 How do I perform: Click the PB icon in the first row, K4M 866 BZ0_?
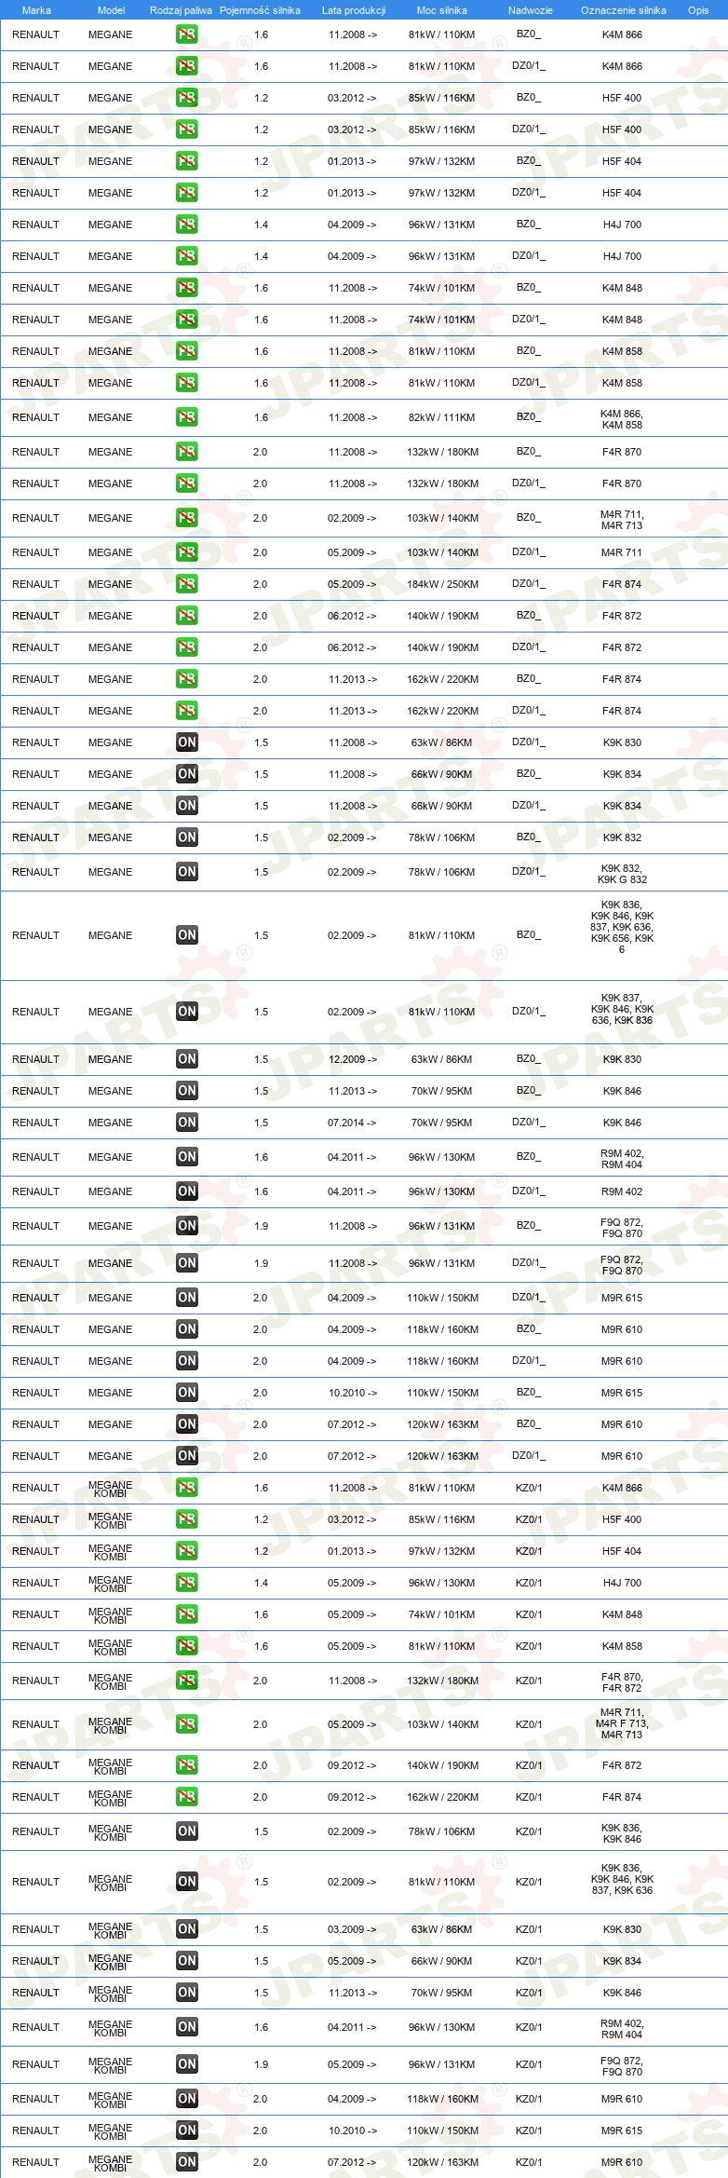187,34
